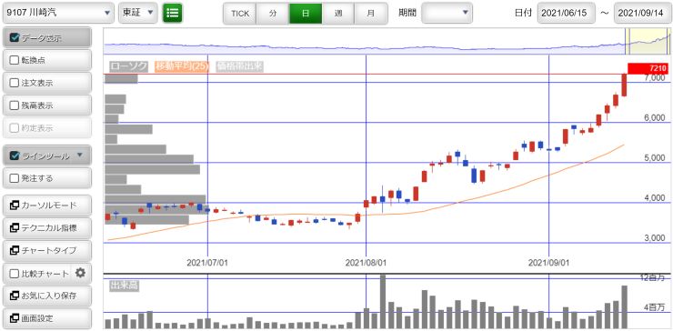Viewport: 673px width, 331px height.
Task: Switch to the 週 weekly tab
Action: [x=338, y=14]
